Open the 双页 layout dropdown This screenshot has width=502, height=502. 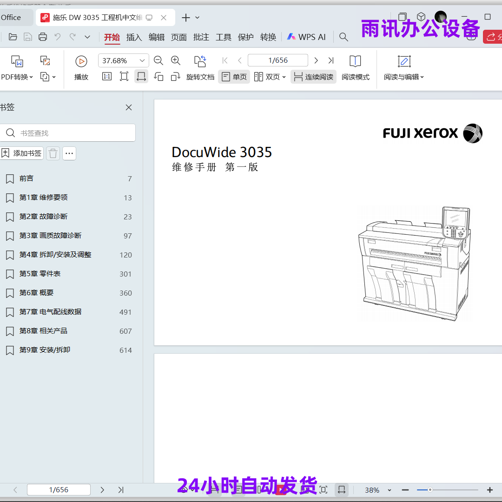pyautogui.click(x=270, y=77)
